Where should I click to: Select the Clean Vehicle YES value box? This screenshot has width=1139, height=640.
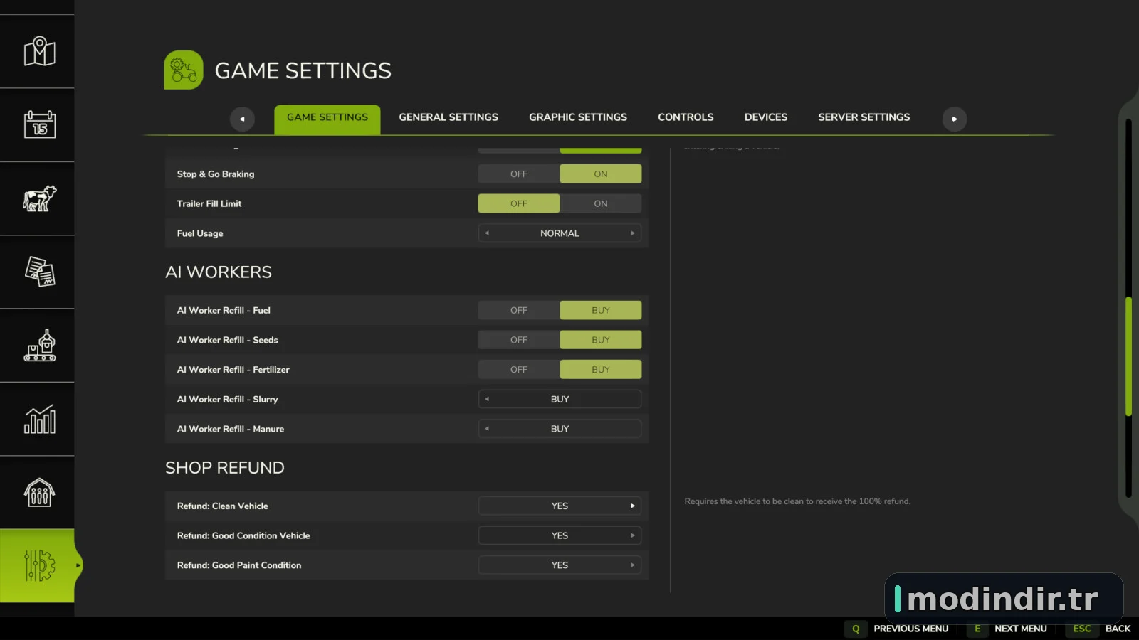click(560, 506)
